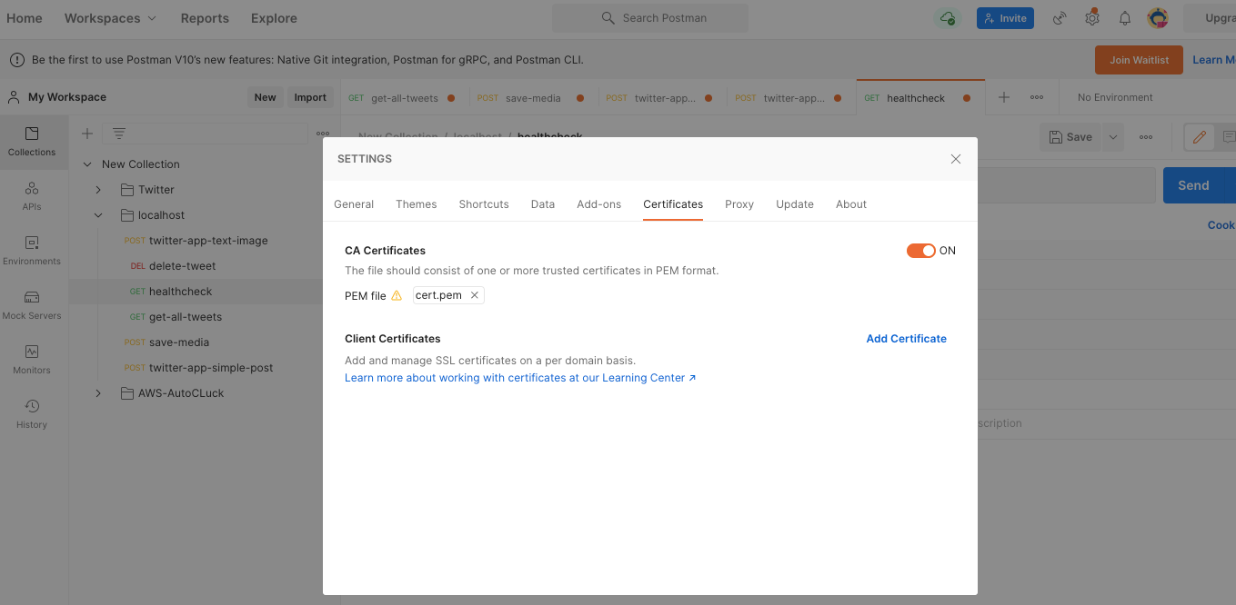Open the About tab
The width and height of the screenshot is (1236, 605).
pyautogui.click(x=851, y=204)
